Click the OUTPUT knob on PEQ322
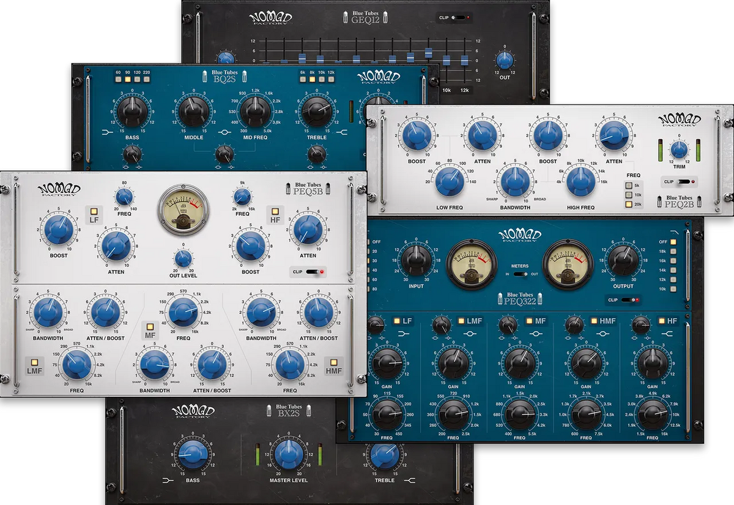The height and width of the screenshot is (505, 734). coord(623,260)
